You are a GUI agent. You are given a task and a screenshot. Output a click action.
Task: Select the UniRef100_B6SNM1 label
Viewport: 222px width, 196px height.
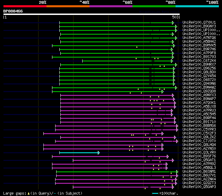(x=199, y=172)
